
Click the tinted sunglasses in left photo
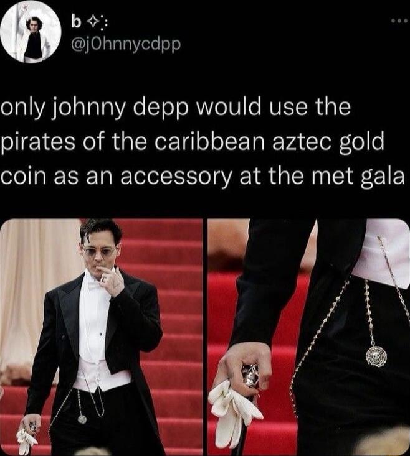100,251
